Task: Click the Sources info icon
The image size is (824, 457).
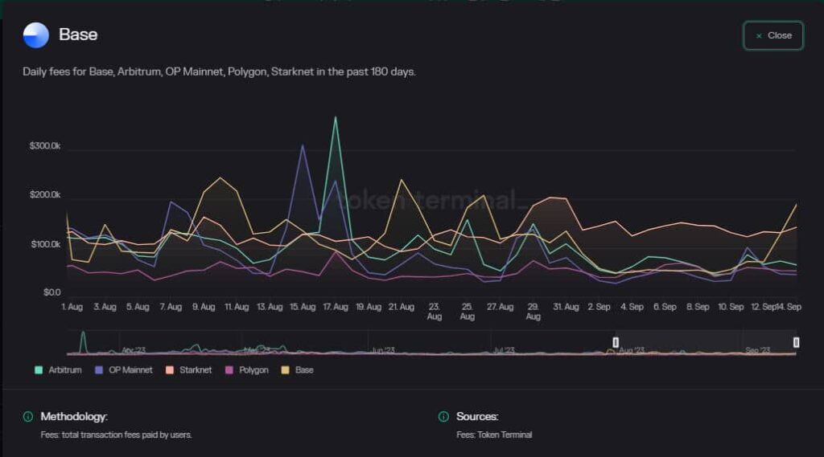Action: click(x=443, y=417)
